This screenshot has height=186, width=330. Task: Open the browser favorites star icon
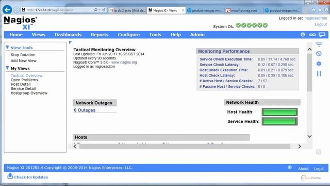point(320,10)
